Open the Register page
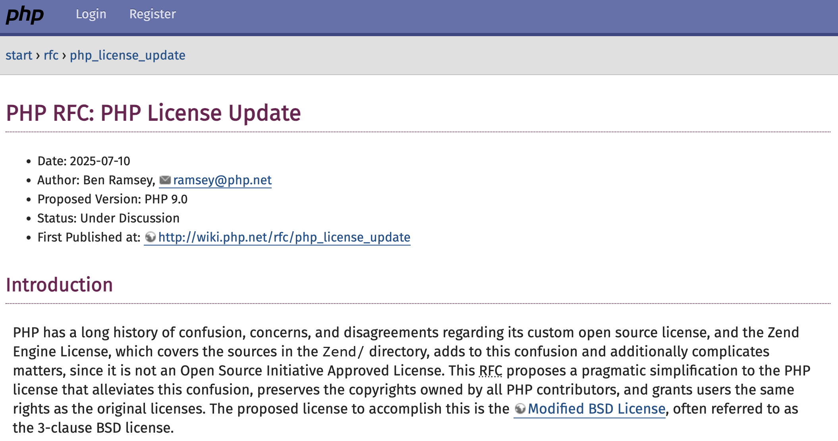838x441 pixels. [153, 14]
